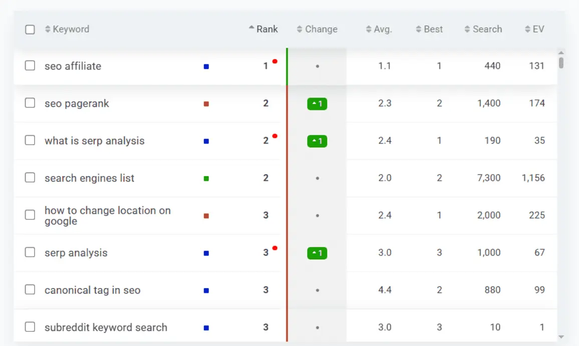
Task: Click the orange marker for "how to change location on google"
Action: tap(206, 215)
